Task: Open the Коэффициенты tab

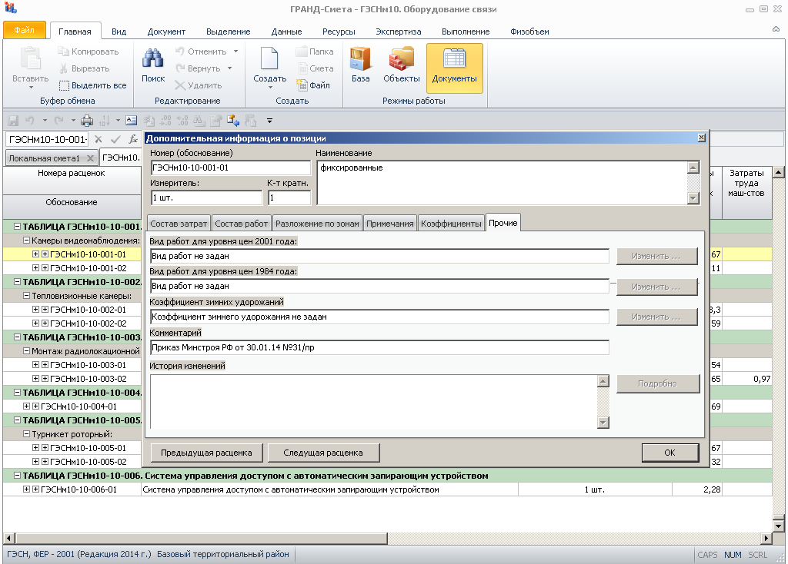Action: (x=451, y=224)
